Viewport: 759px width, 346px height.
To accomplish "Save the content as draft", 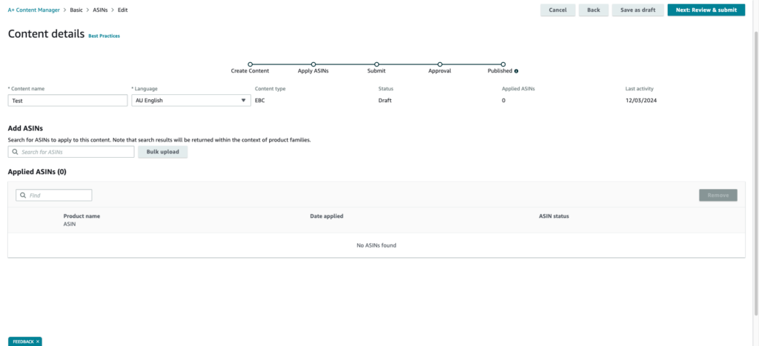I will click(x=638, y=10).
